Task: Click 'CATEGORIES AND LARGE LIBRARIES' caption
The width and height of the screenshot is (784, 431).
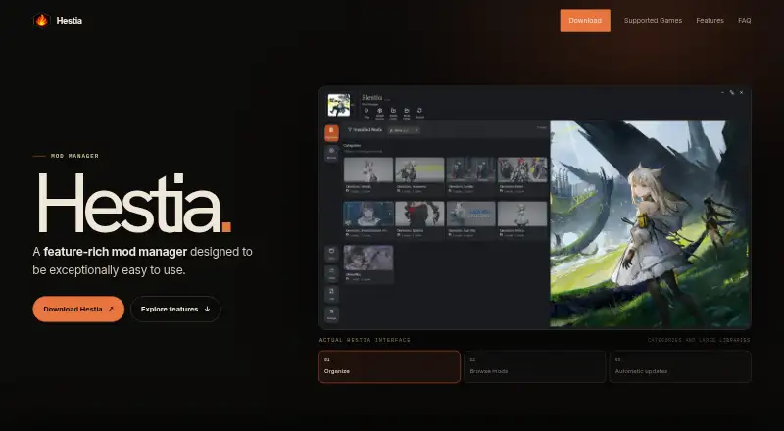Action: [x=699, y=340]
